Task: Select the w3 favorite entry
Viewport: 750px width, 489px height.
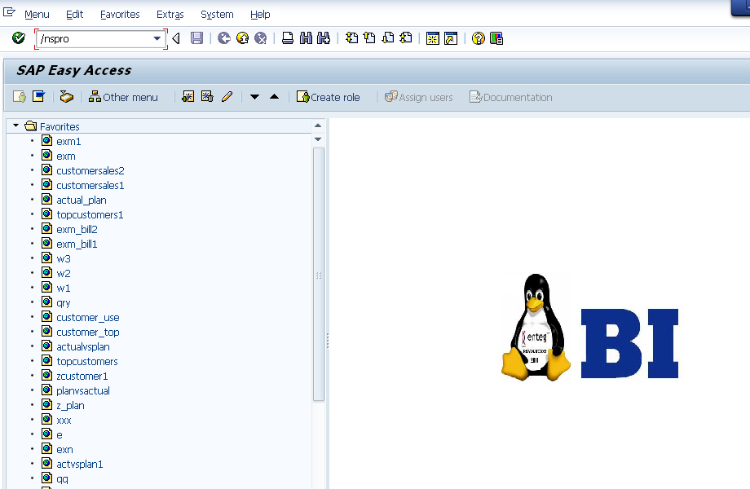Action: pos(63,259)
